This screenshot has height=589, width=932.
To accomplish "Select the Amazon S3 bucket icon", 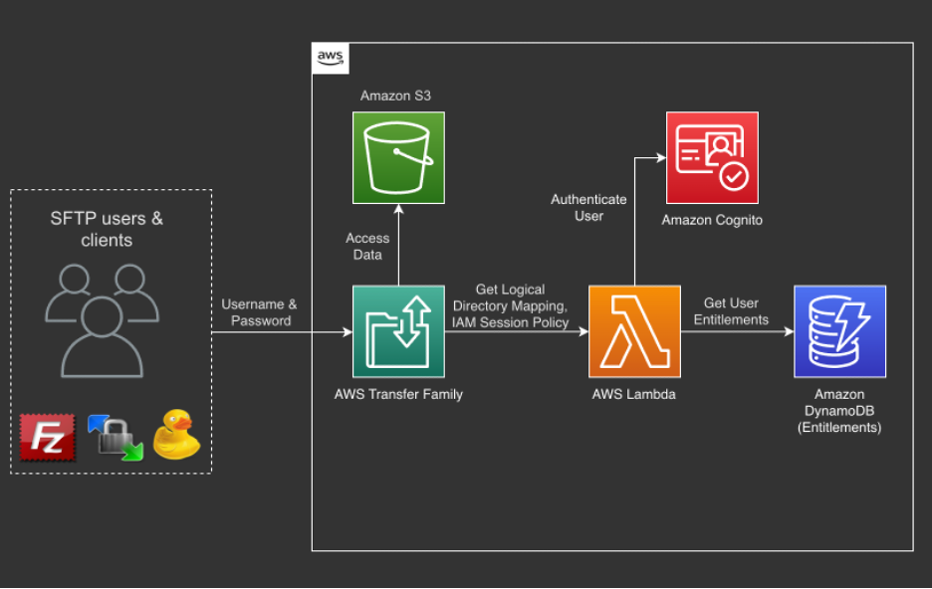I will coord(397,158).
